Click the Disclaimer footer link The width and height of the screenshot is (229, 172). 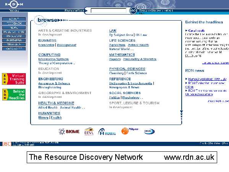pyautogui.click(x=216, y=143)
